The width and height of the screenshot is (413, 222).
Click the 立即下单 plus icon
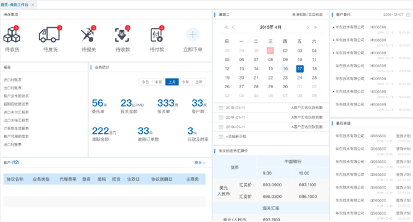pos(193,35)
